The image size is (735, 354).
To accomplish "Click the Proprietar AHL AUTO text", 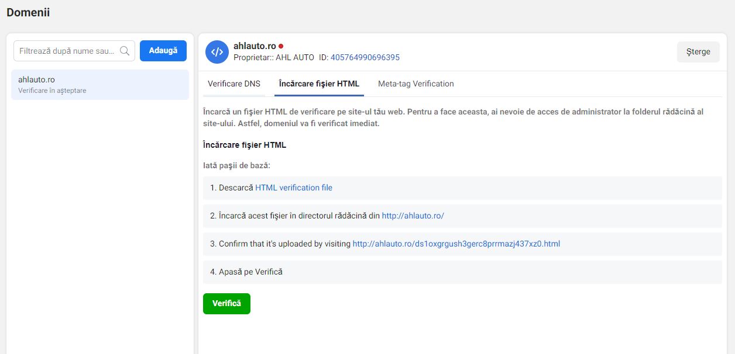I will (274, 58).
